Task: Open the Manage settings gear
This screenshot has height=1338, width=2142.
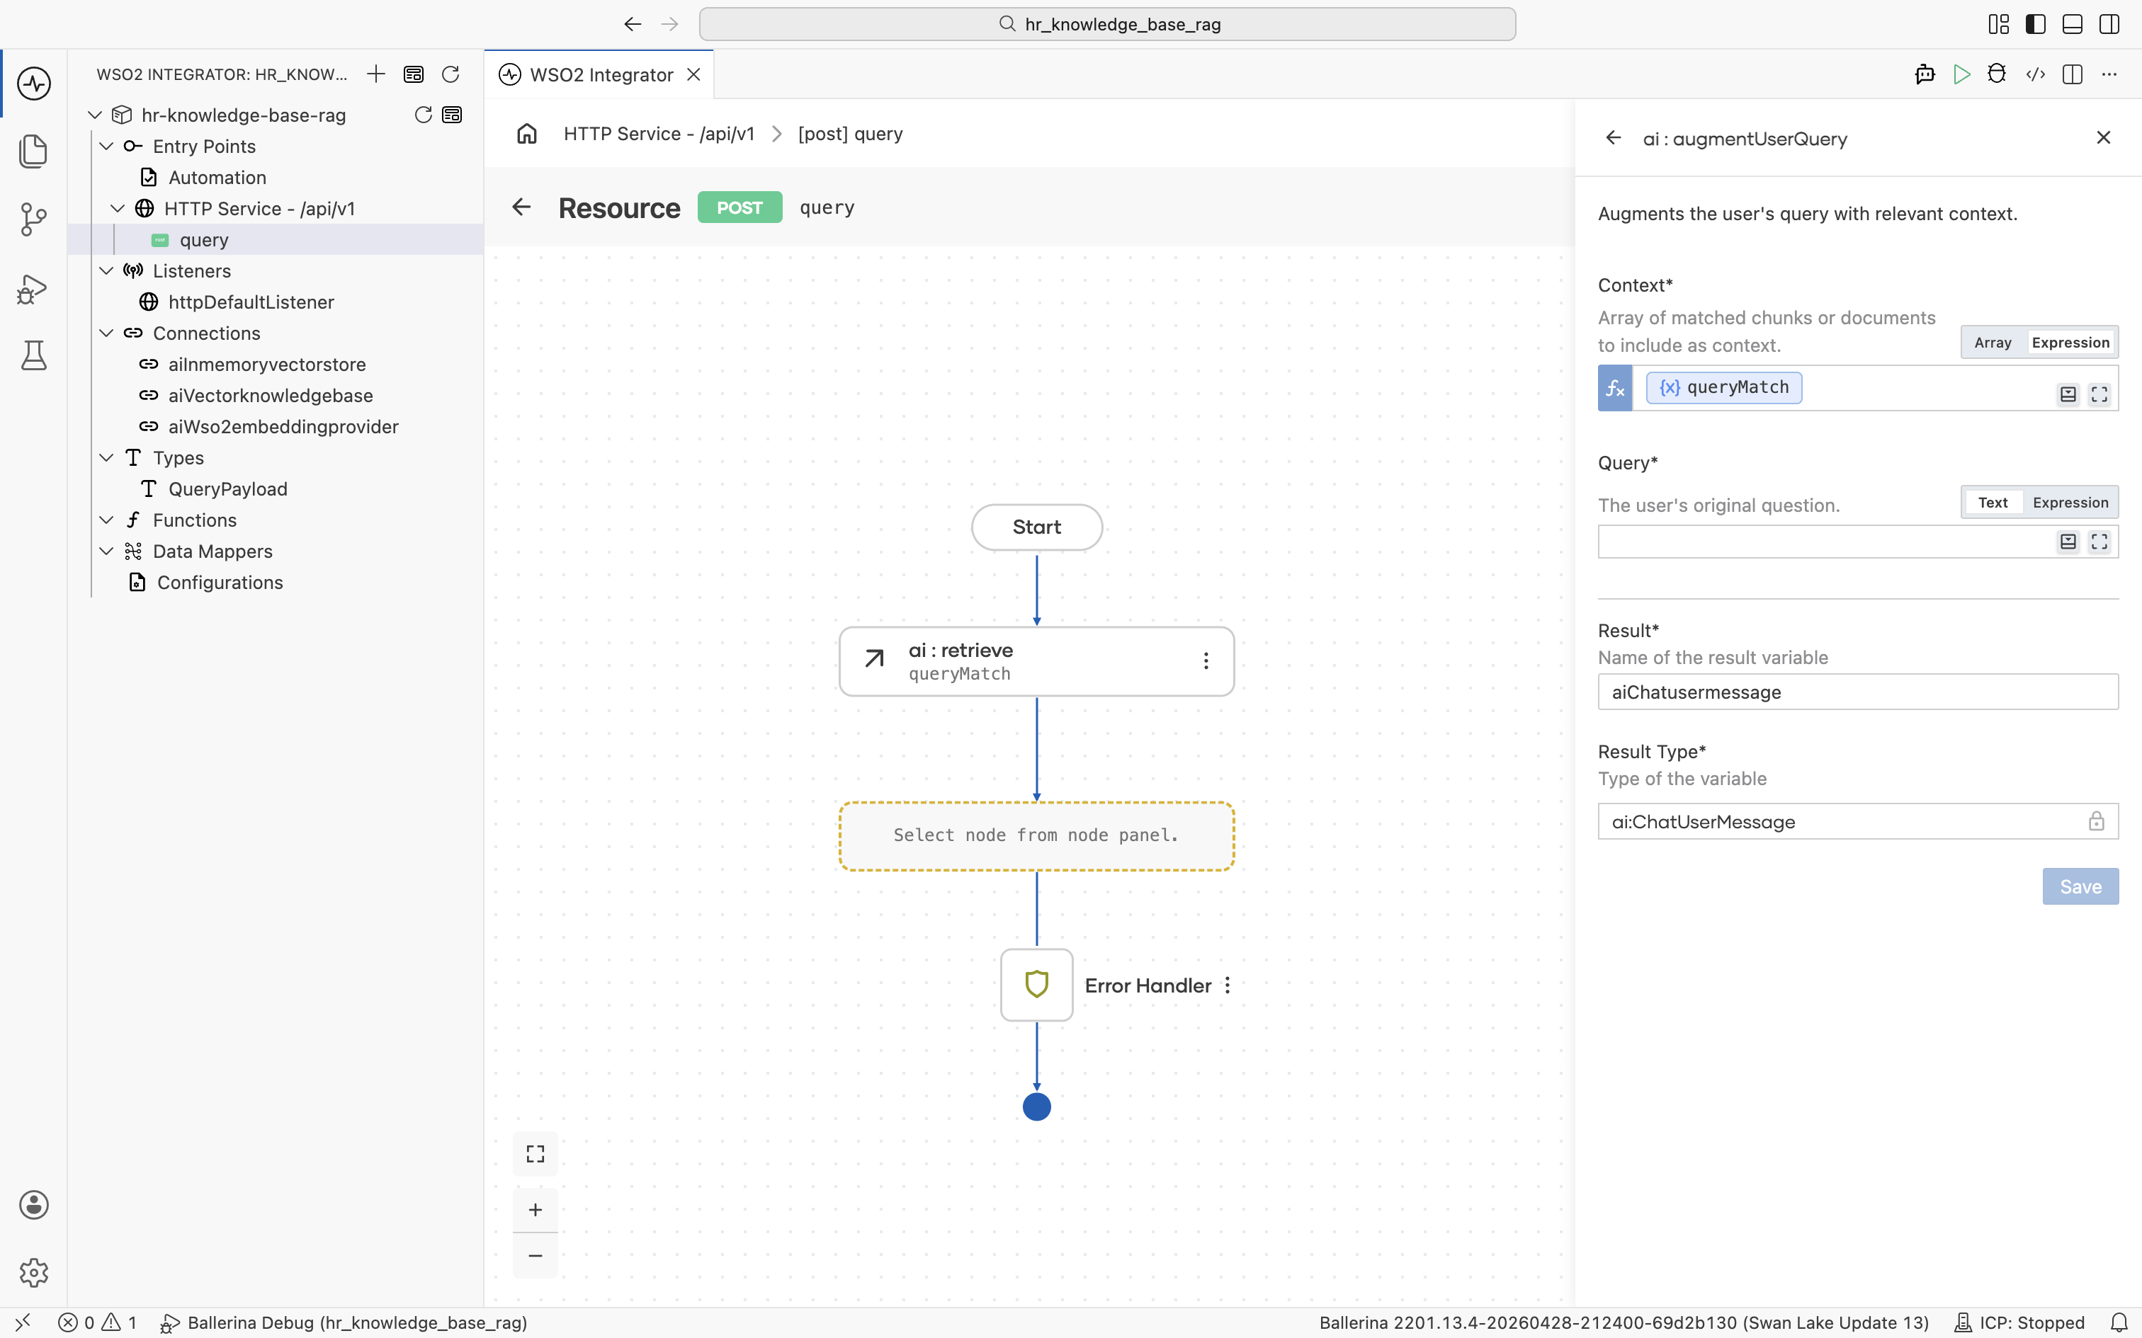Action: point(33,1273)
